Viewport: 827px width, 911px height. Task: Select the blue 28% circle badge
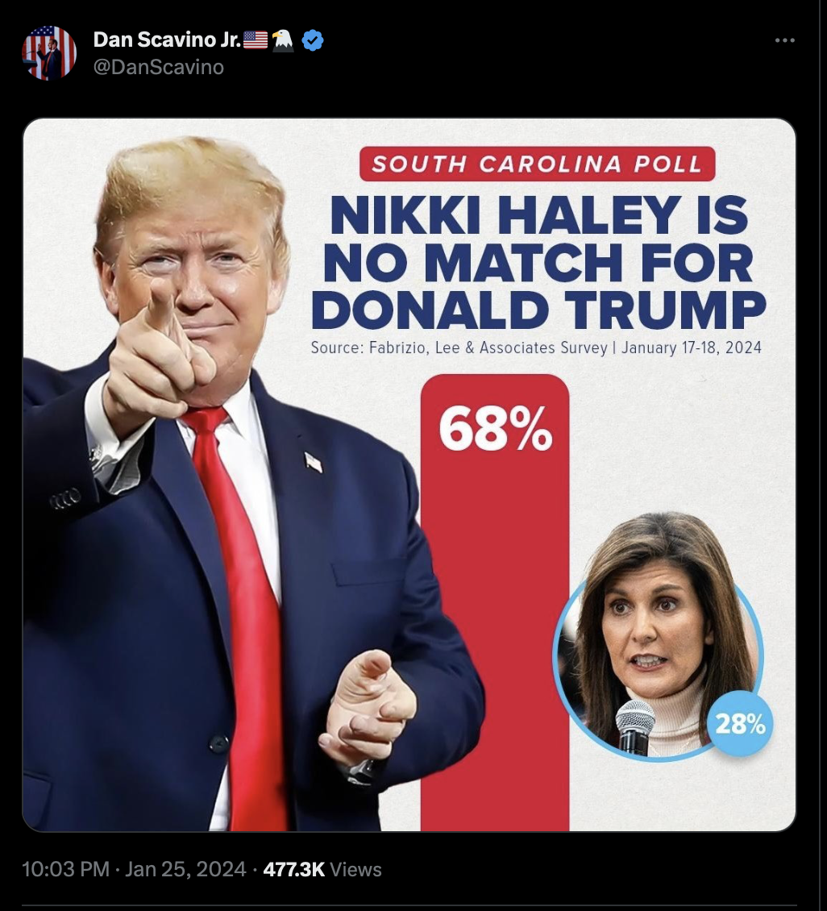coord(739,723)
